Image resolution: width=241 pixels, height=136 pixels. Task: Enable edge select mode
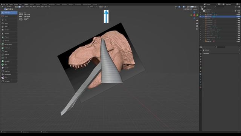pyautogui.click(x=18, y=7)
